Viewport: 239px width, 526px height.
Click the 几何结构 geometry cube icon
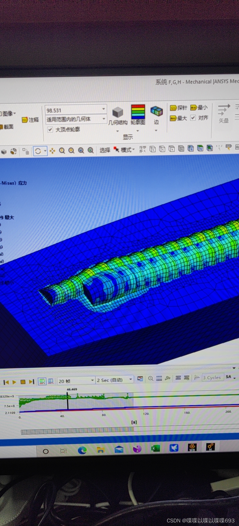pos(118,112)
